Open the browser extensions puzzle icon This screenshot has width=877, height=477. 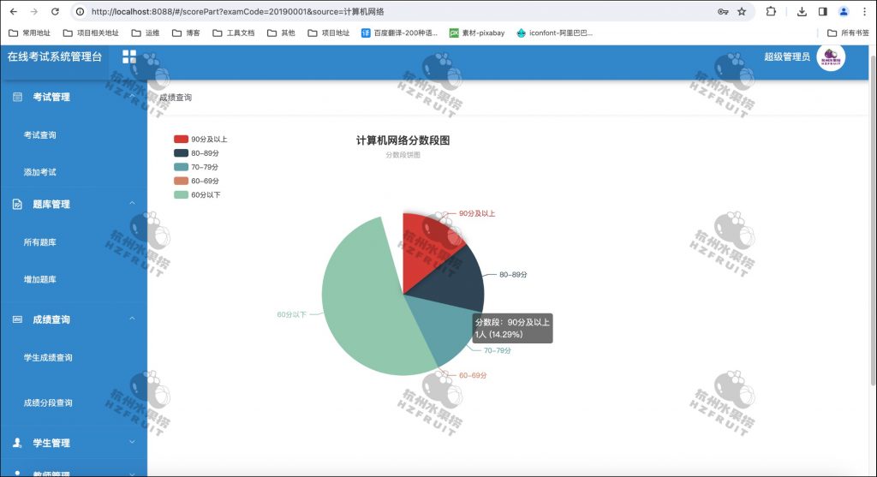tap(771, 11)
